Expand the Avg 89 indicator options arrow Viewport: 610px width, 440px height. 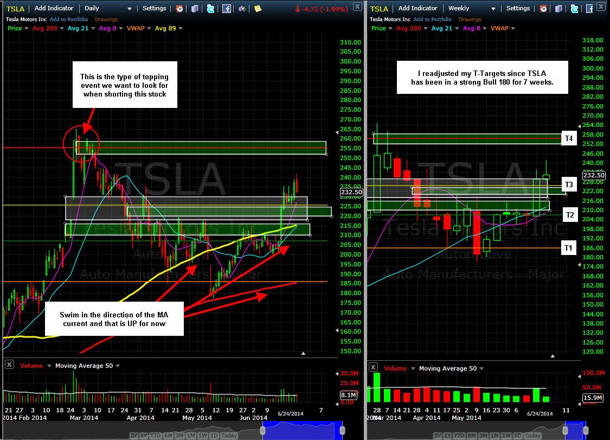[180, 28]
